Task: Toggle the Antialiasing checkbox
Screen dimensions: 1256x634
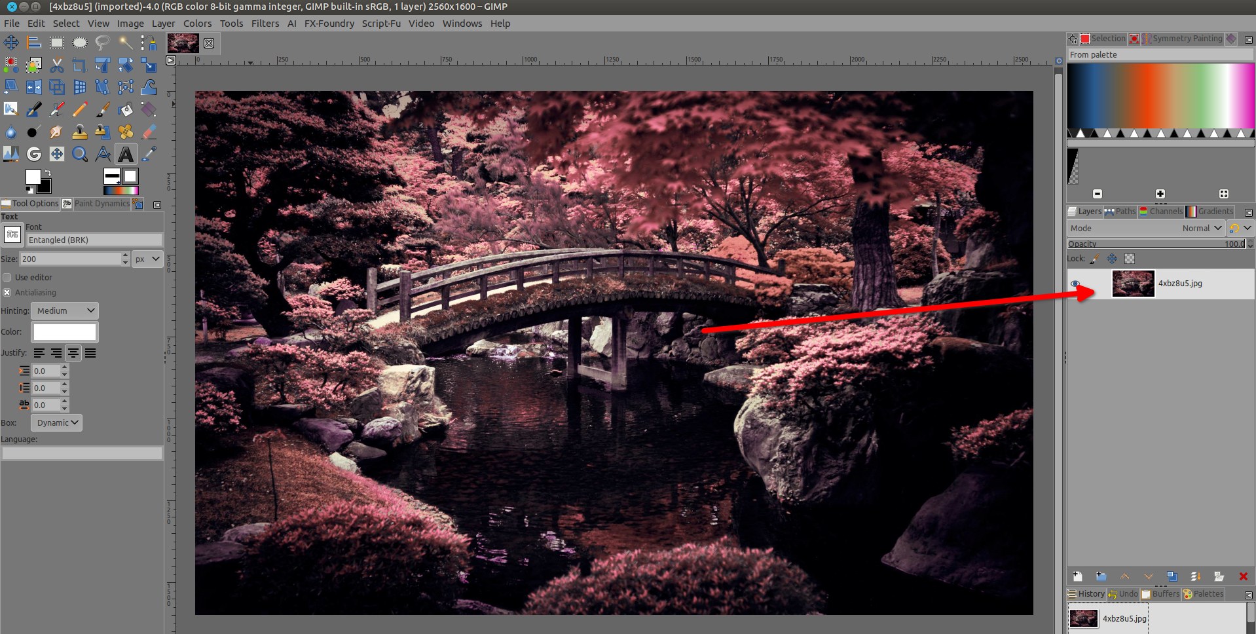Action: (x=7, y=292)
